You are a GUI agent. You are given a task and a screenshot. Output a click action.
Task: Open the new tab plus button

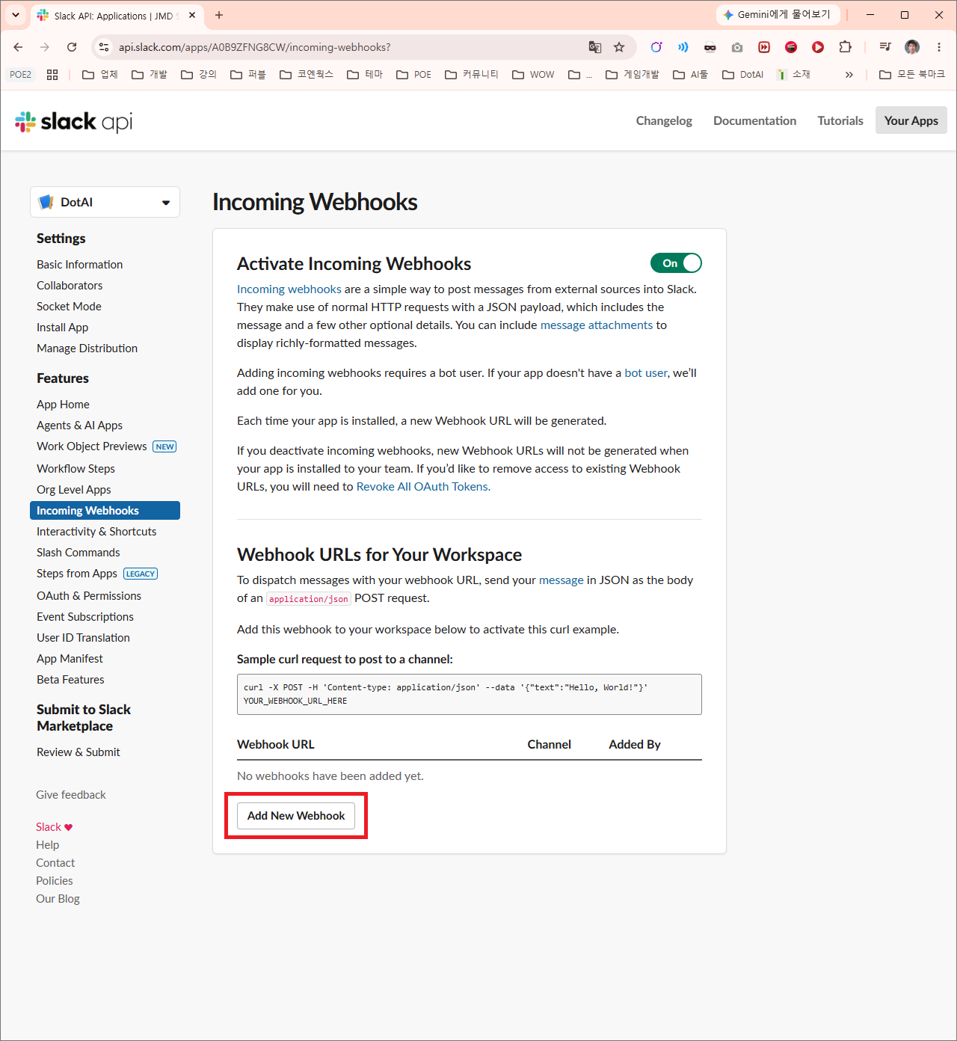pyautogui.click(x=219, y=15)
